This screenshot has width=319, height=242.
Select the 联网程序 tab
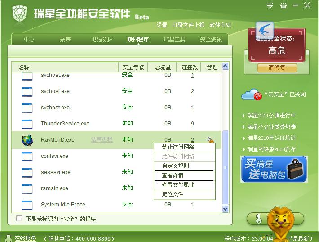tap(138, 39)
